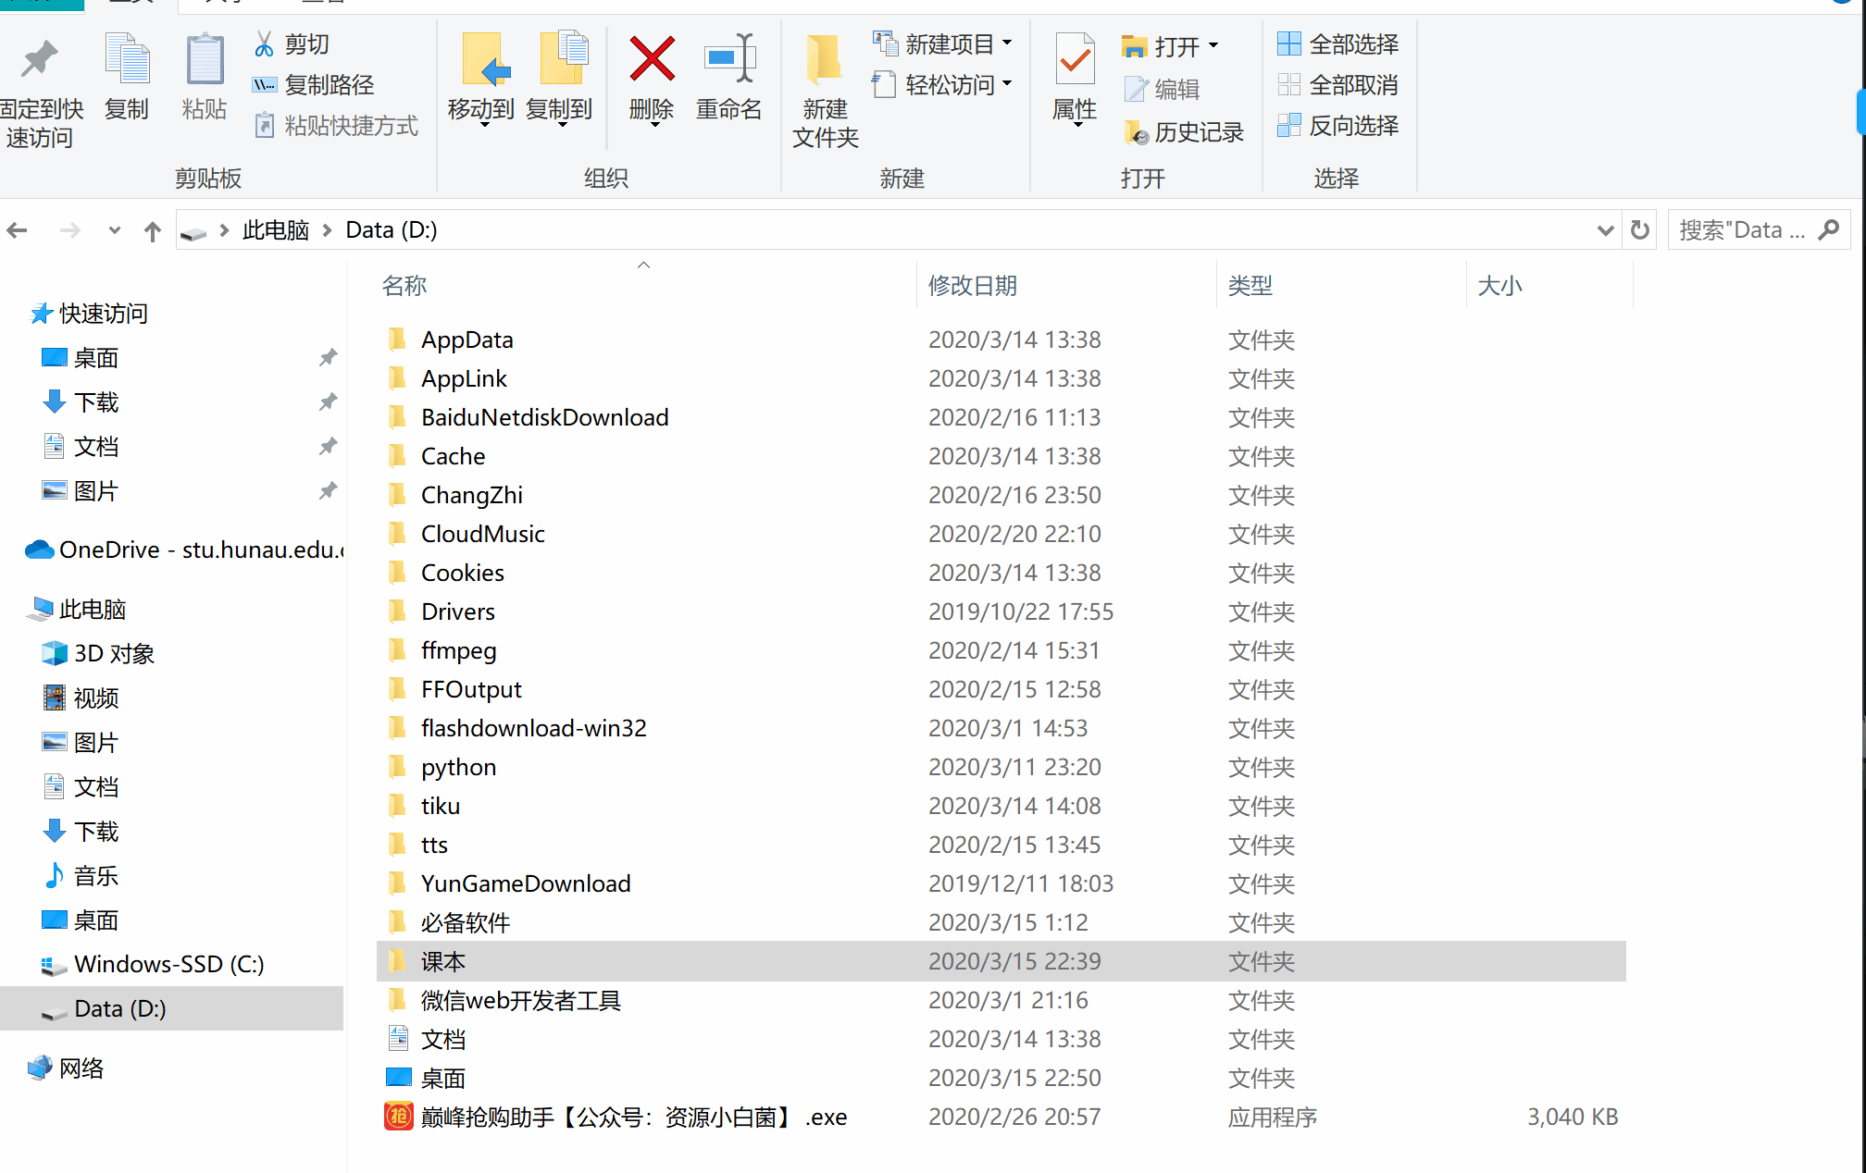Click the search Data (D:) box
Screen dimensions: 1866x1173
pyautogui.click(x=1742, y=229)
